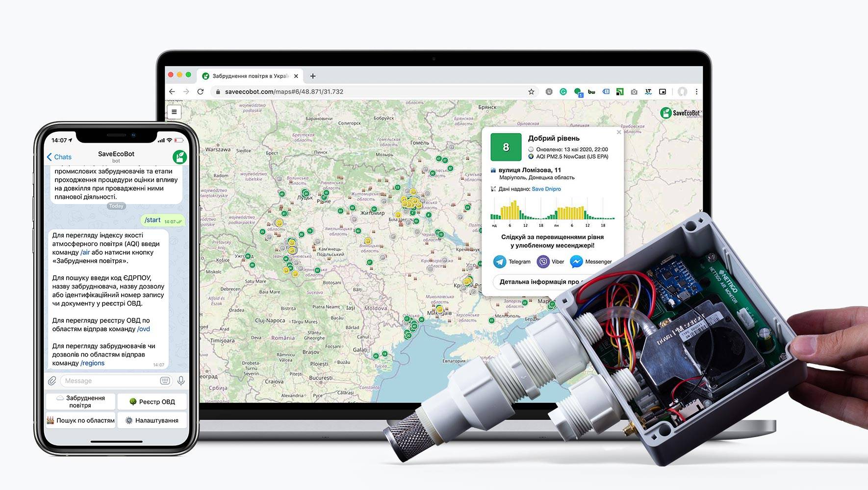Tap the Налаштування button

(152, 420)
